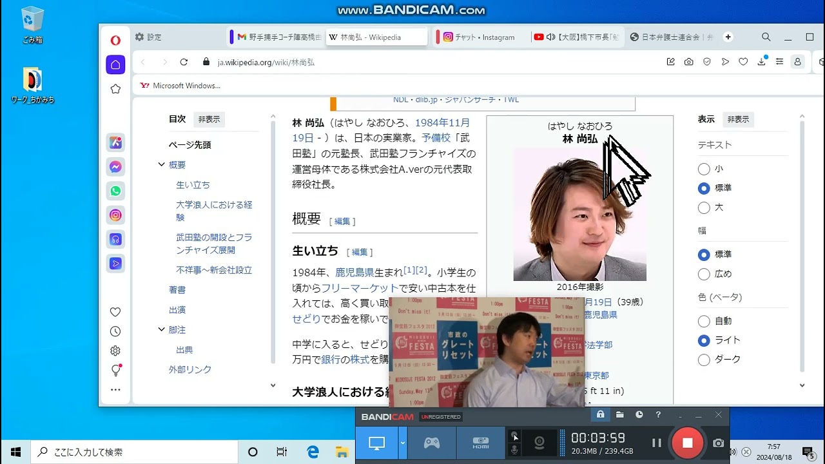The image size is (825, 464).
Task: Open Opera's snapshot tool in the address bar
Action: pyautogui.click(x=689, y=61)
